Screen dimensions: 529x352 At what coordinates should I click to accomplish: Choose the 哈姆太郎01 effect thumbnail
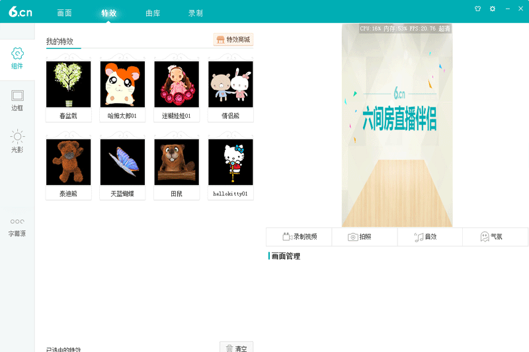pyautogui.click(x=122, y=85)
